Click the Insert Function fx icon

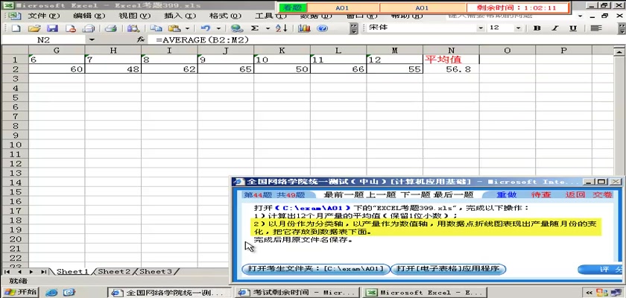click(141, 40)
